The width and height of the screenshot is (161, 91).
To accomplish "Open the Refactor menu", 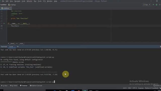I will 29,1.
